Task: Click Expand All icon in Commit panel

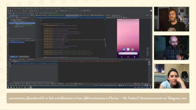Action: click(x=26, y=18)
